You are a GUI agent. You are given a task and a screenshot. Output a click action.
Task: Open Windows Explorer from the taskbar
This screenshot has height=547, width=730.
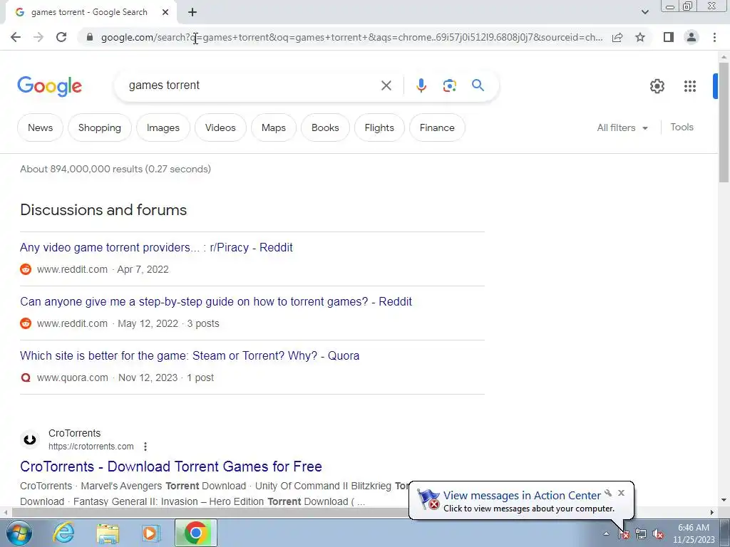tap(108, 533)
